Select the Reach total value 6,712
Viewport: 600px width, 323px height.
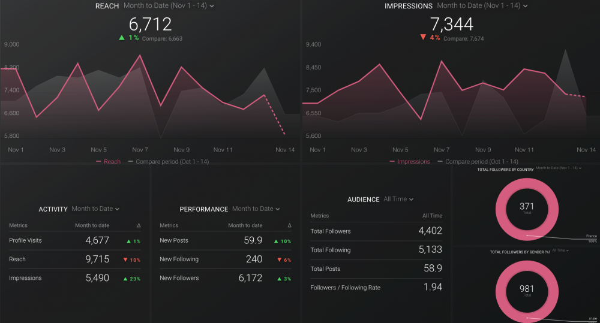(150, 25)
